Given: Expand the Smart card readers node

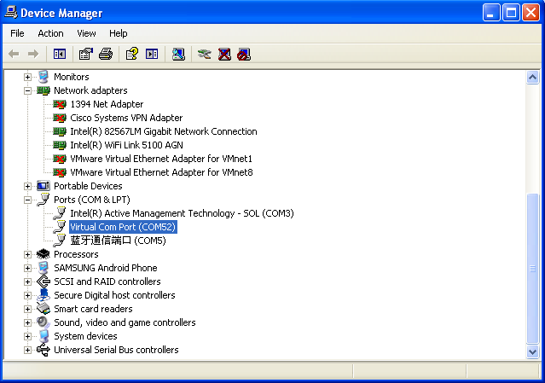Looking at the screenshot, I should pos(28,309).
